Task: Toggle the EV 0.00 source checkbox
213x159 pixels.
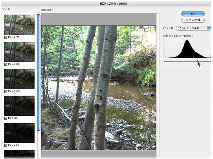Action: 6,118
